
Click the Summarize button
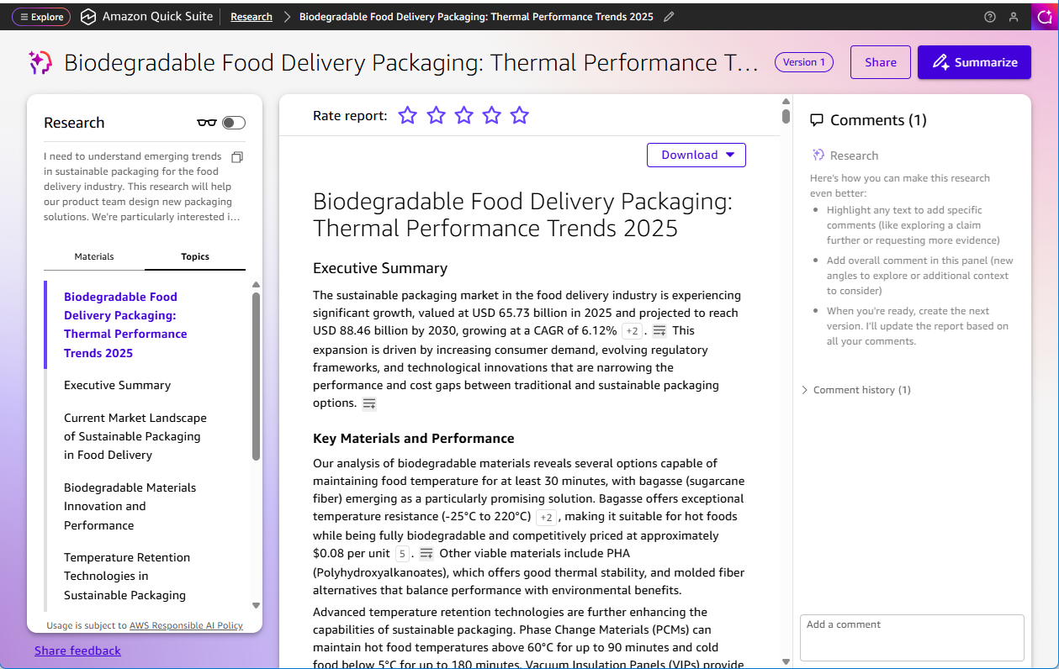point(974,62)
